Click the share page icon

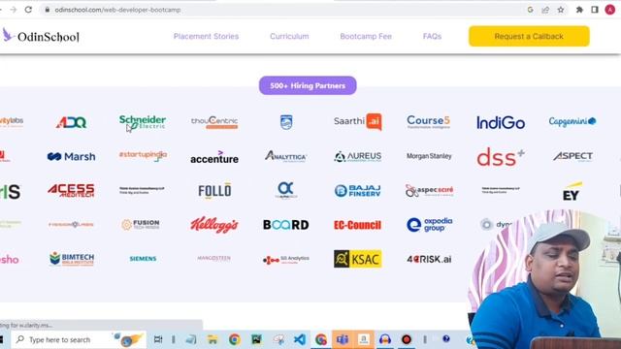tap(545, 10)
